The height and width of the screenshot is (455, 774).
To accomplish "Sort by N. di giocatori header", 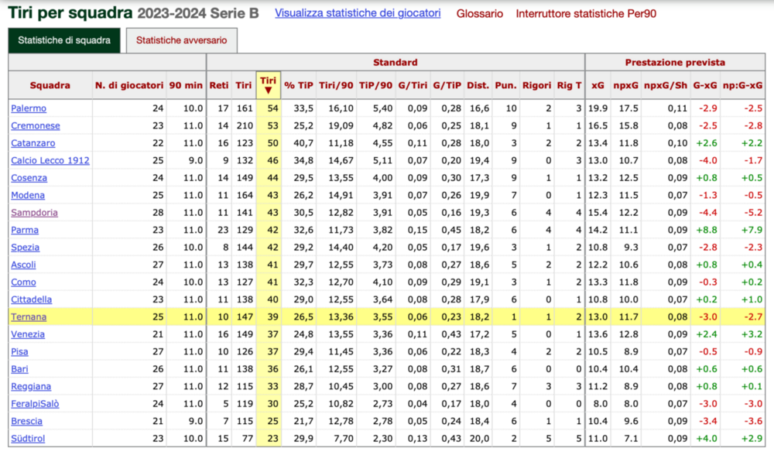I will tap(129, 85).
